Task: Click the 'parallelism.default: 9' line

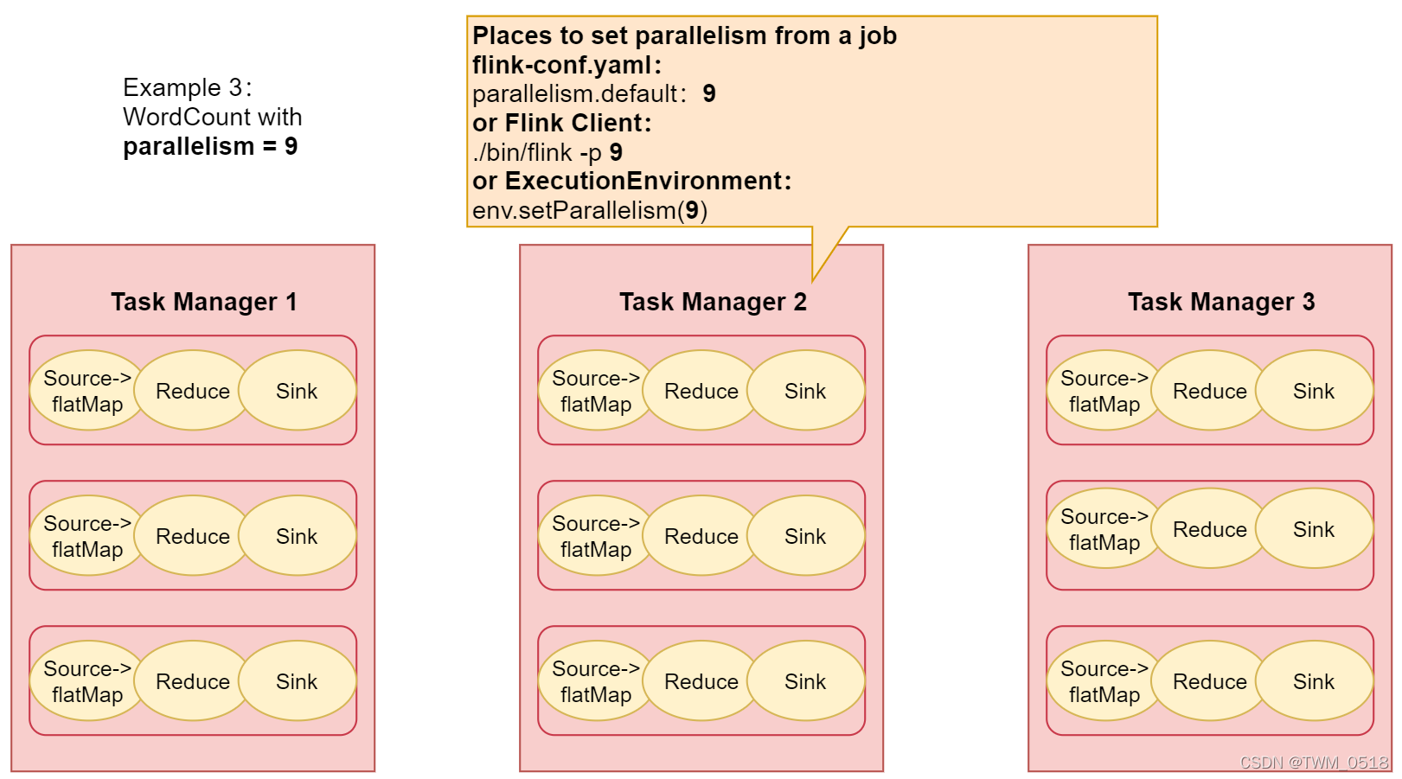Action: 594,93
